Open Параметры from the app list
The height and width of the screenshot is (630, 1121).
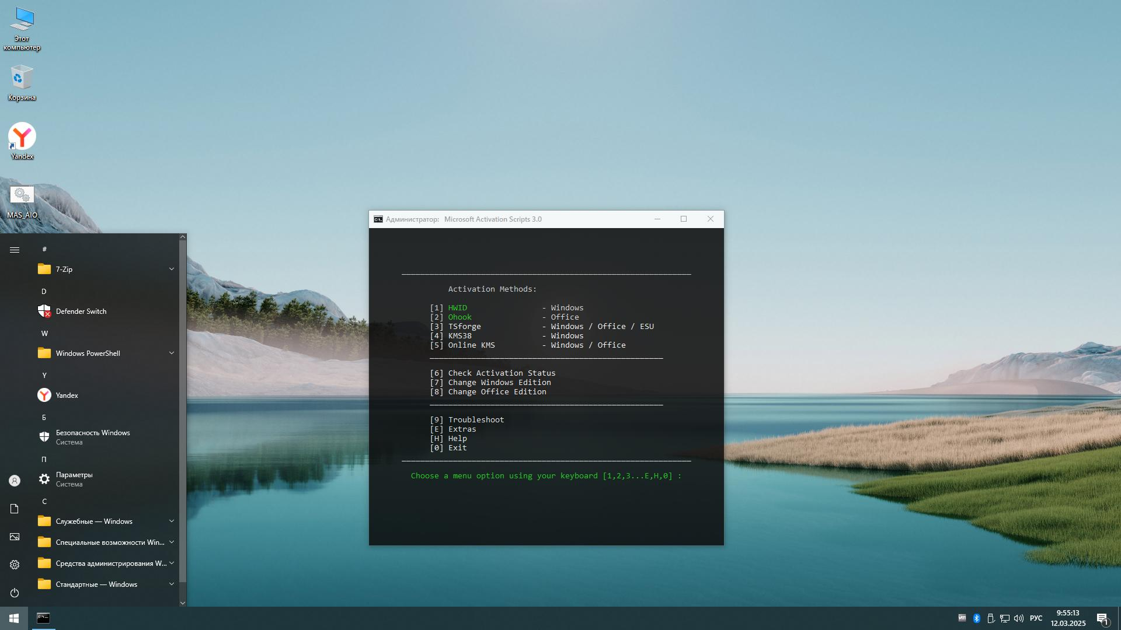[74, 479]
